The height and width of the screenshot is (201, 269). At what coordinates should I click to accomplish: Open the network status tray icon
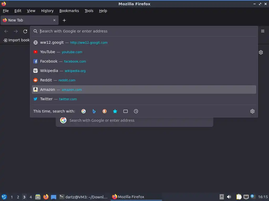246,197
